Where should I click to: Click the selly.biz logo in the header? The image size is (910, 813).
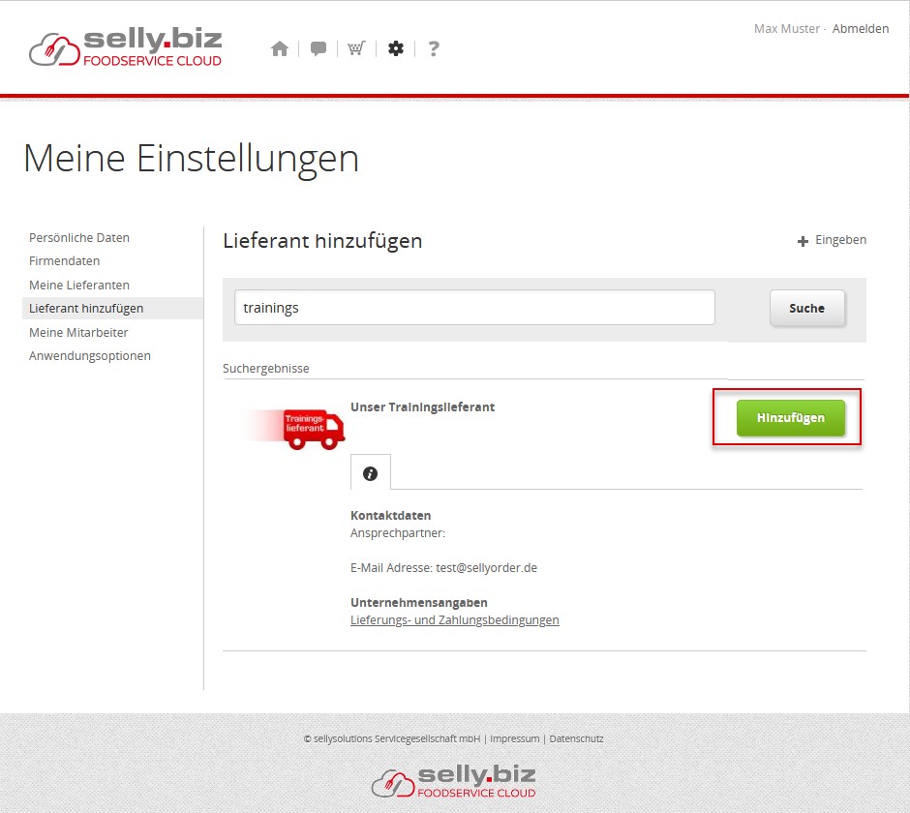point(125,47)
